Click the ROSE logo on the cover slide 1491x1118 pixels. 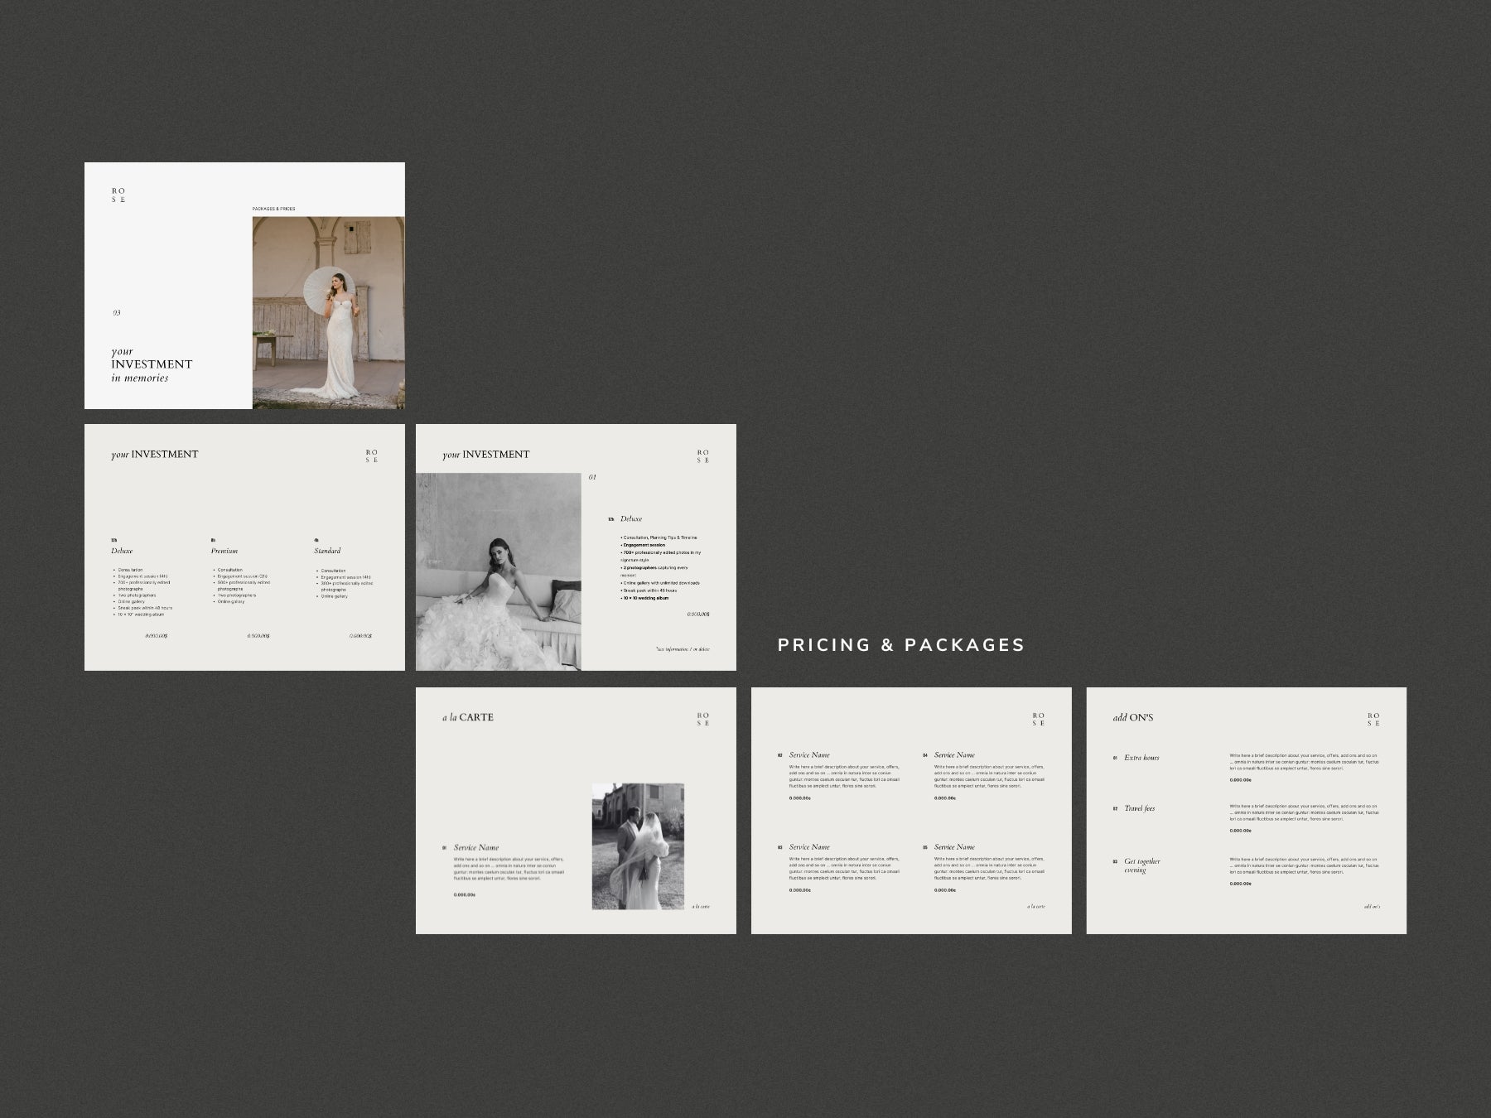pyautogui.click(x=119, y=195)
